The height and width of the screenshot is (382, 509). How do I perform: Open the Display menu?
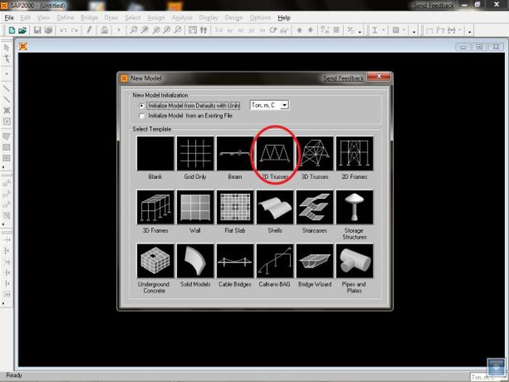point(208,18)
